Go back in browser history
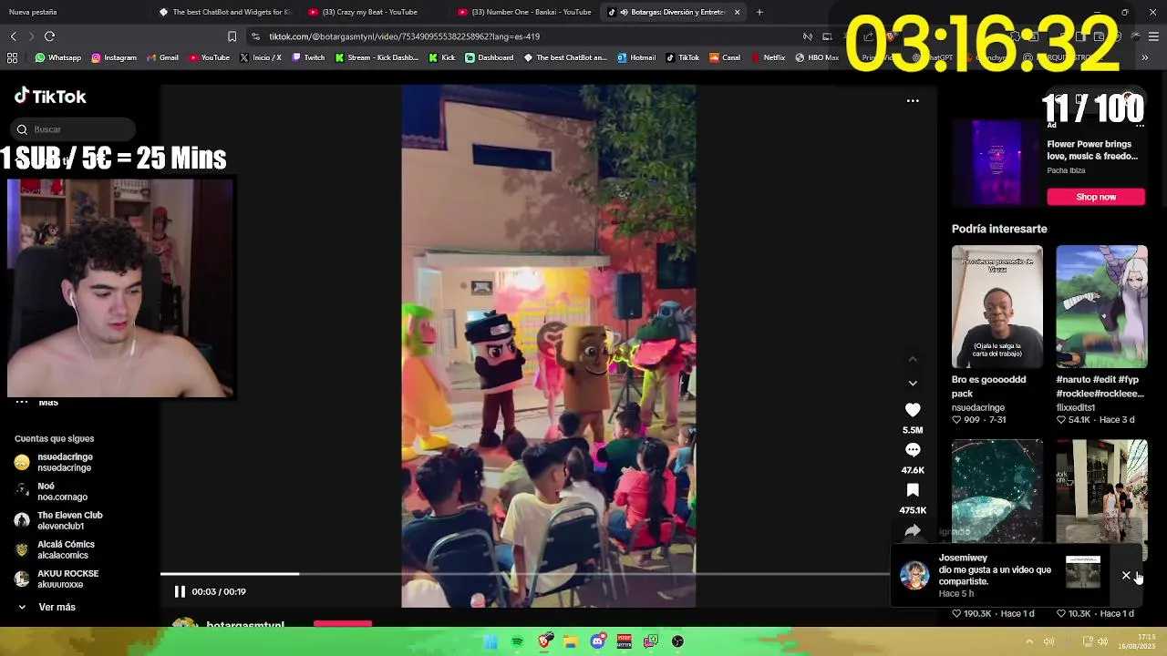 [x=13, y=36]
